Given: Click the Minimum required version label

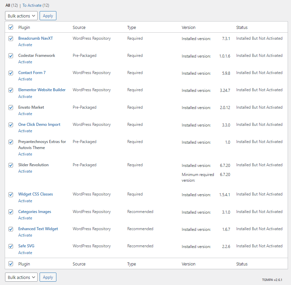Looking at the screenshot, I should [x=198, y=177].
